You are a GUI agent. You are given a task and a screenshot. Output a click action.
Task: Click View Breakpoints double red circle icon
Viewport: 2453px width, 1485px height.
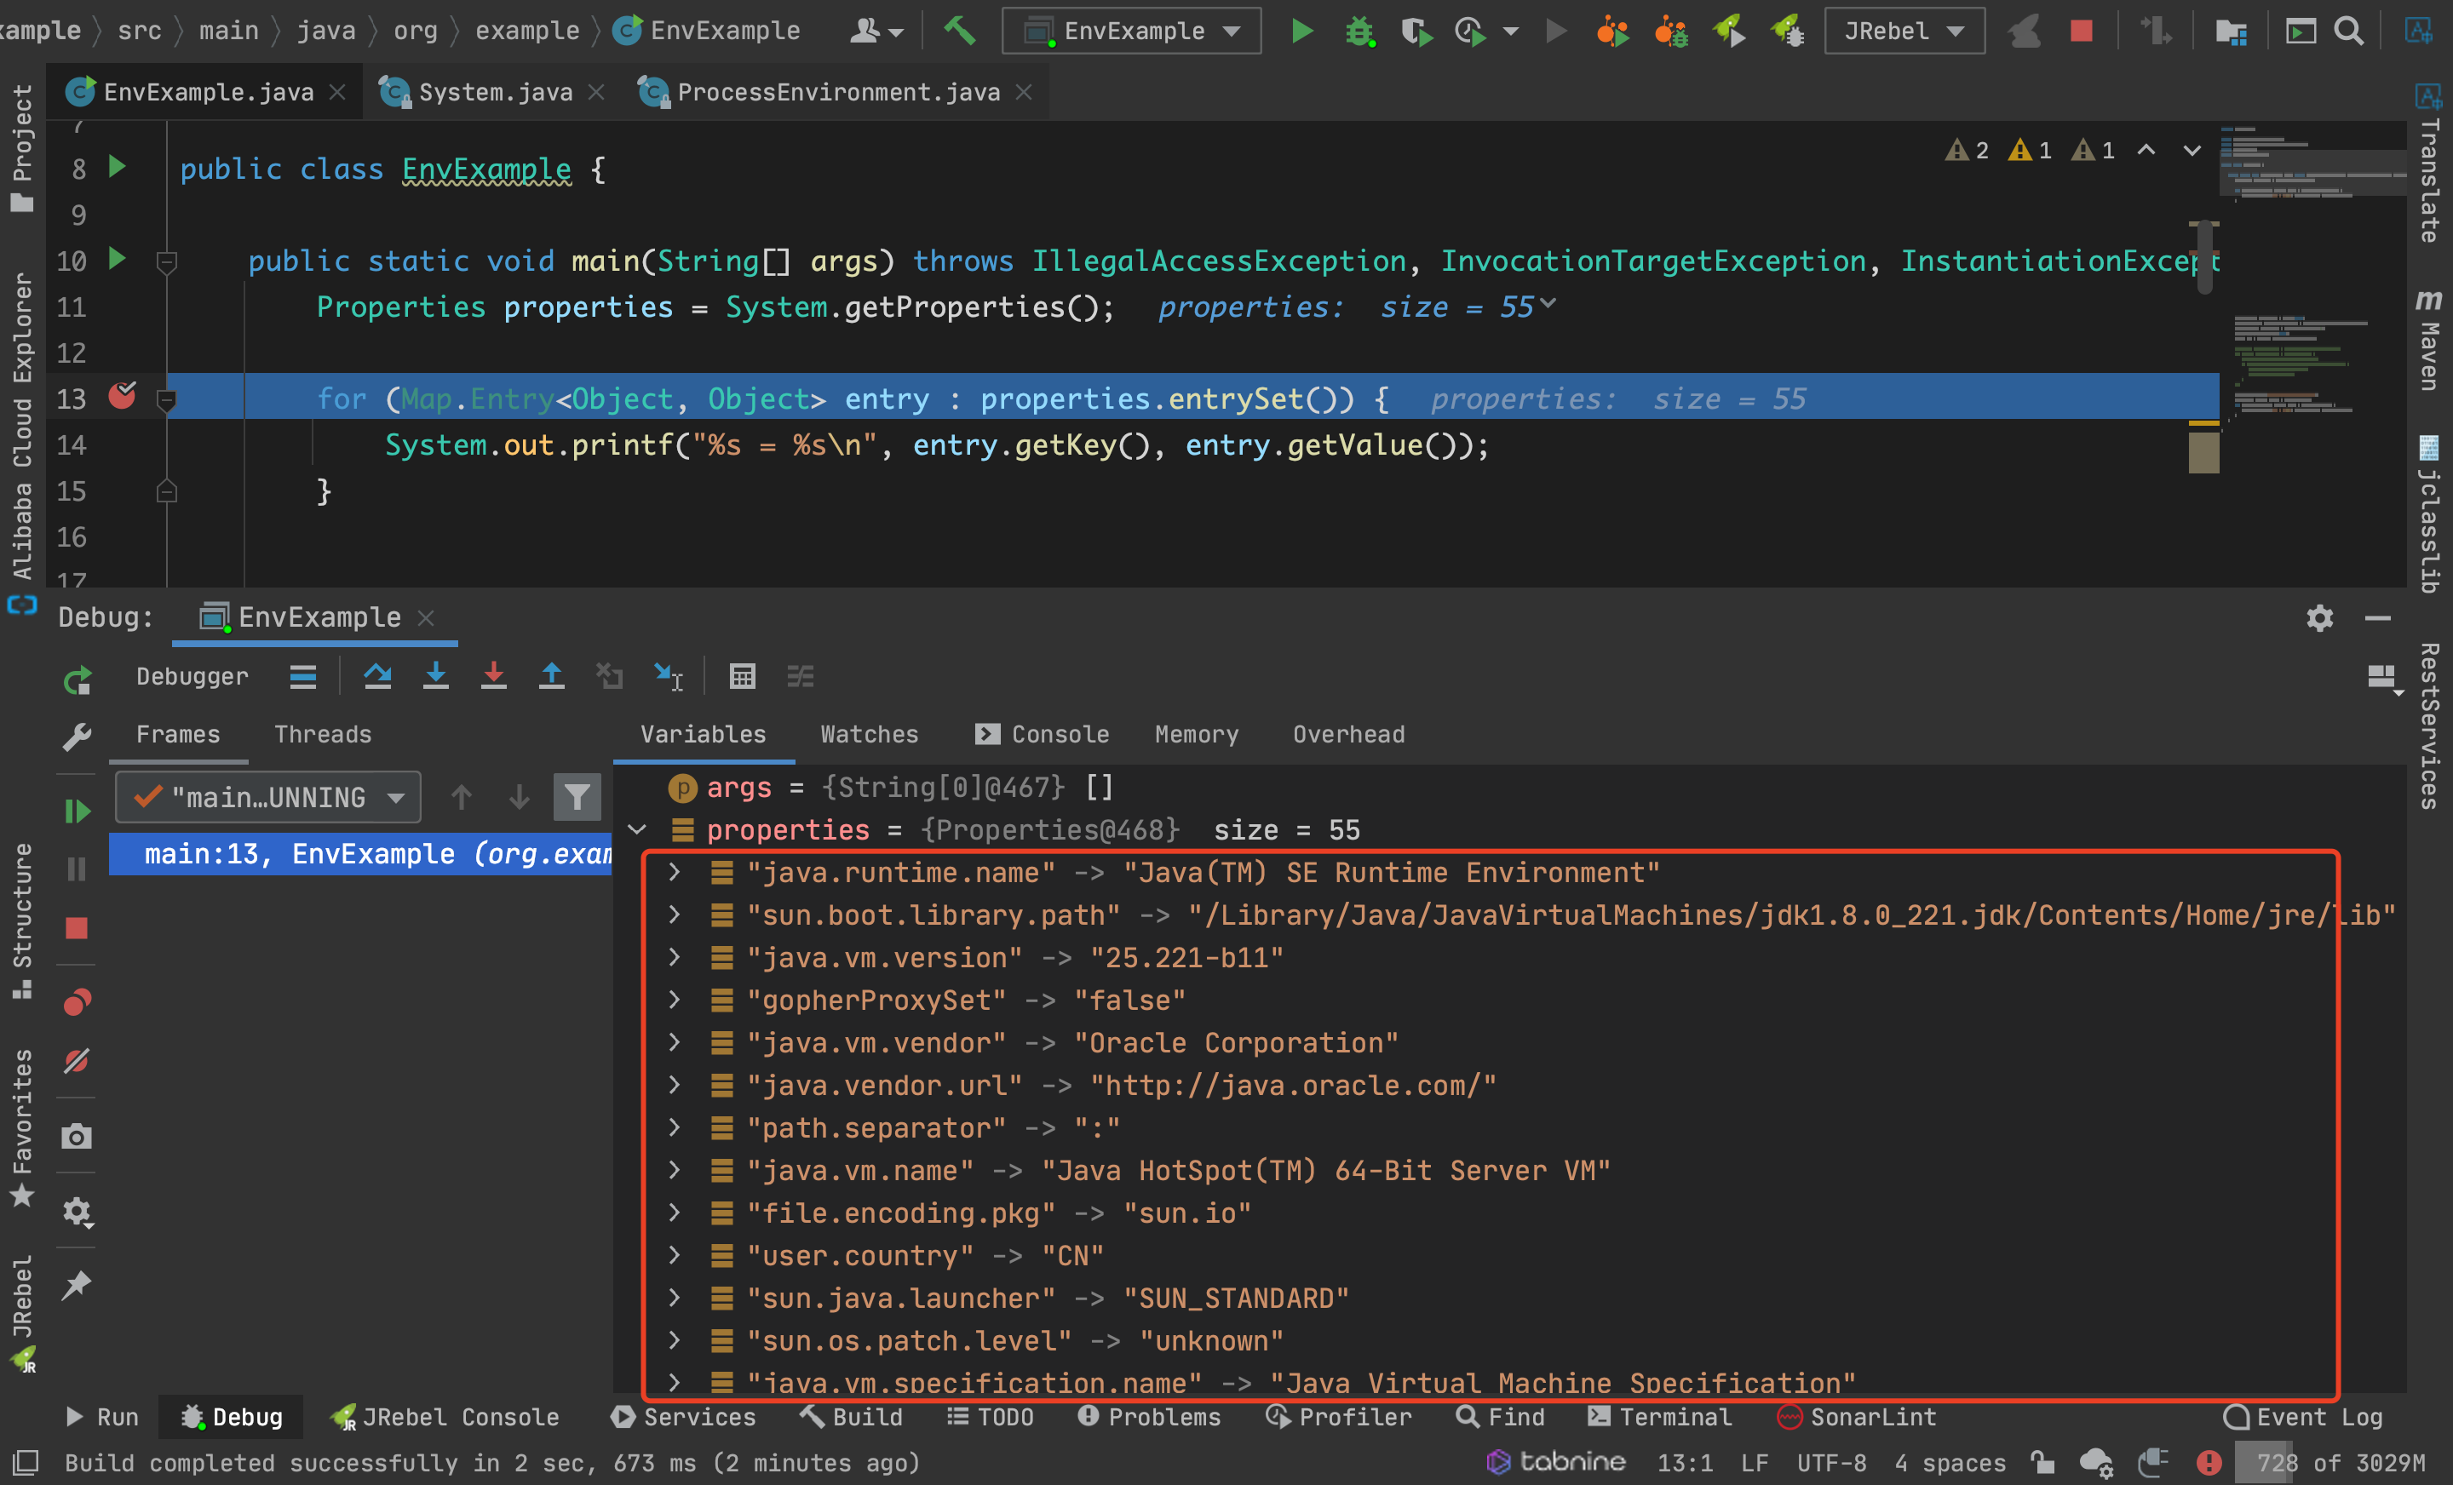pyautogui.click(x=77, y=1001)
